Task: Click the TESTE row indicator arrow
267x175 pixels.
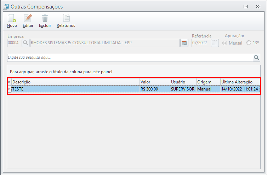Action: pos(9,89)
